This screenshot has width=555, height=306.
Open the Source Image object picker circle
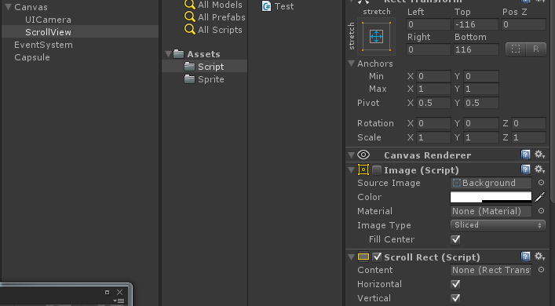(541, 183)
